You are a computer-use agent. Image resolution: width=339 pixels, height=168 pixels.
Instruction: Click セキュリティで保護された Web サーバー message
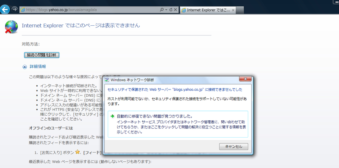click(x=175, y=89)
